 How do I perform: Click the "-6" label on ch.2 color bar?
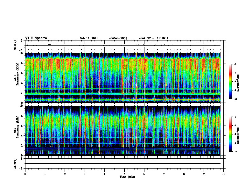(235, 117)
